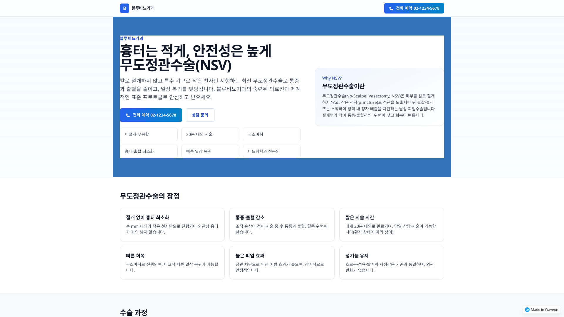This screenshot has height=317, width=564.
Task: Click the B logo icon in the header
Action: 124,8
